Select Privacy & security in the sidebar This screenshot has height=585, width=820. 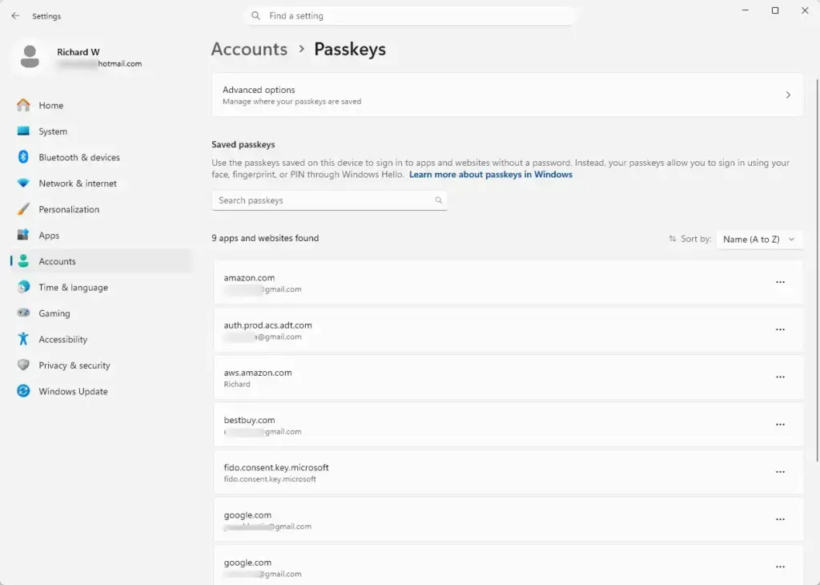102,365
